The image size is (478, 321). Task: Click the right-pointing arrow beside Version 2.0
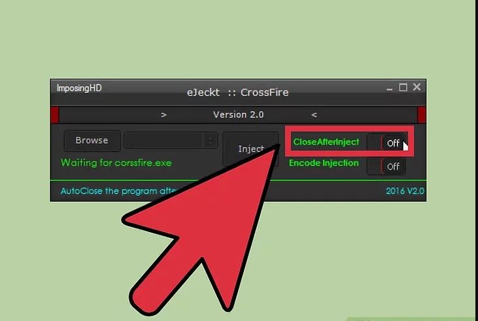tap(164, 115)
